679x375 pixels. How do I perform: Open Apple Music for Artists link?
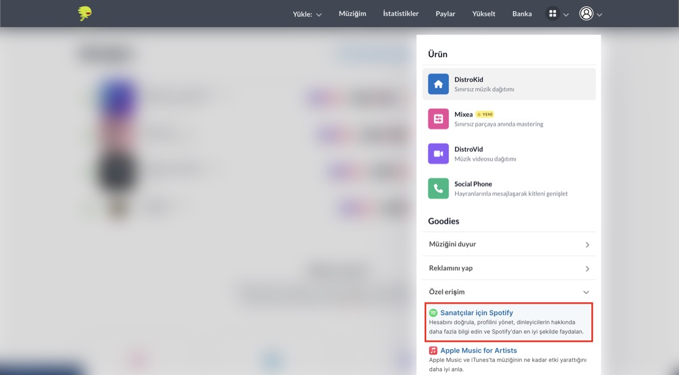click(x=478, y=350)
